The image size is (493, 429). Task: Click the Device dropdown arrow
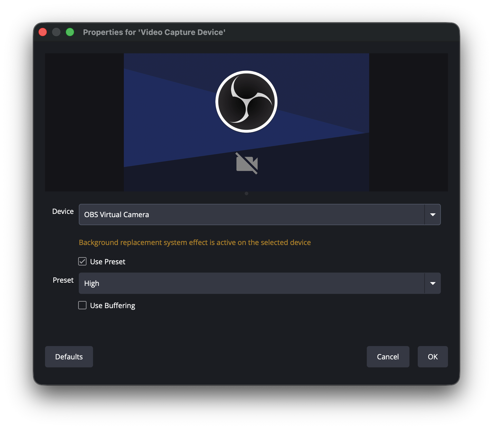433,214
